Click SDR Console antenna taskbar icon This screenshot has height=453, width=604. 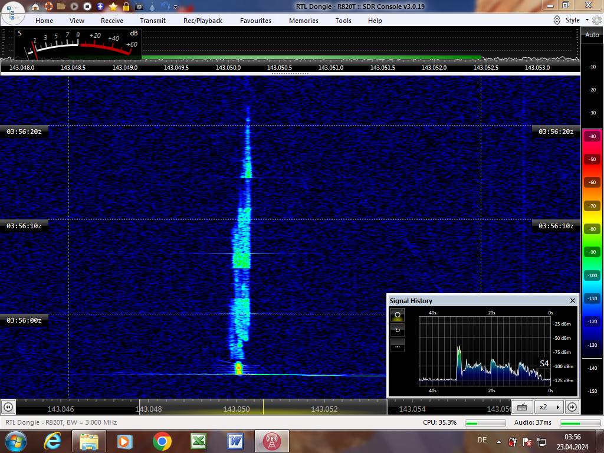[x=272, y=441]
